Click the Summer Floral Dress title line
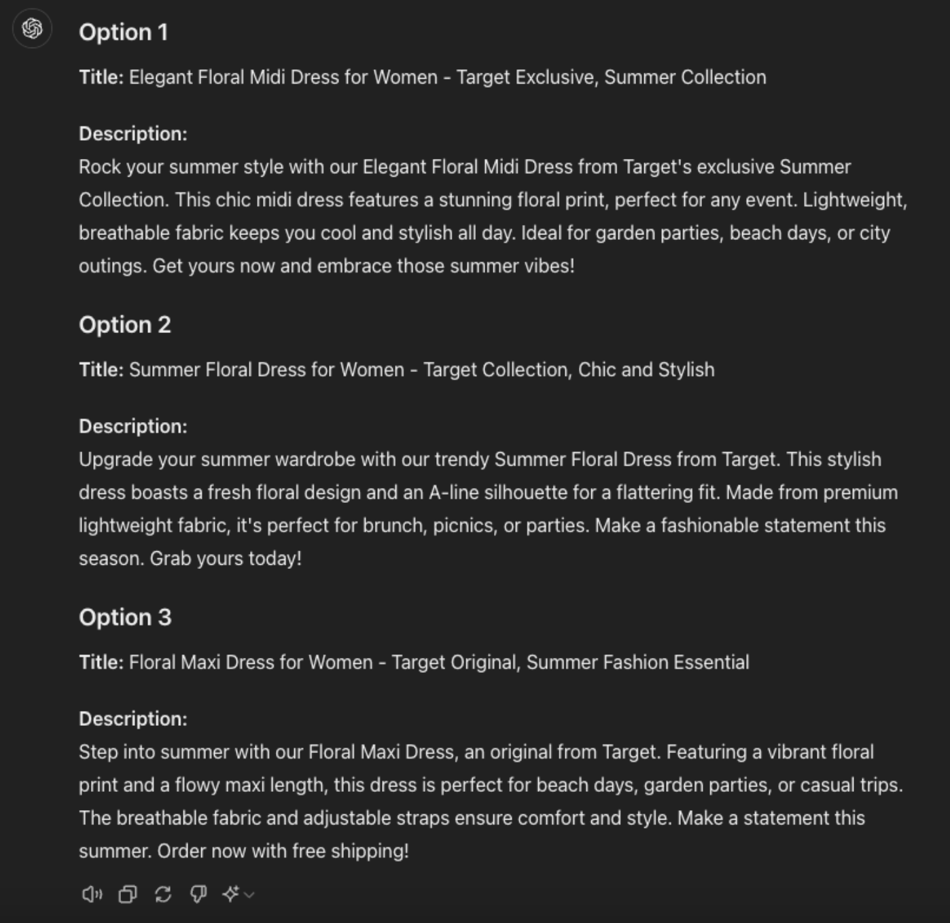The image size is (950, 923). click(x=397, y=370)
